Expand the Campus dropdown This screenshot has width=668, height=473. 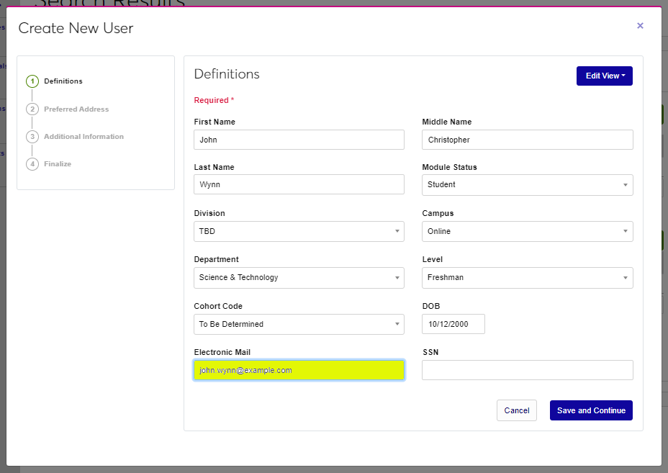[x=527, y=231]
